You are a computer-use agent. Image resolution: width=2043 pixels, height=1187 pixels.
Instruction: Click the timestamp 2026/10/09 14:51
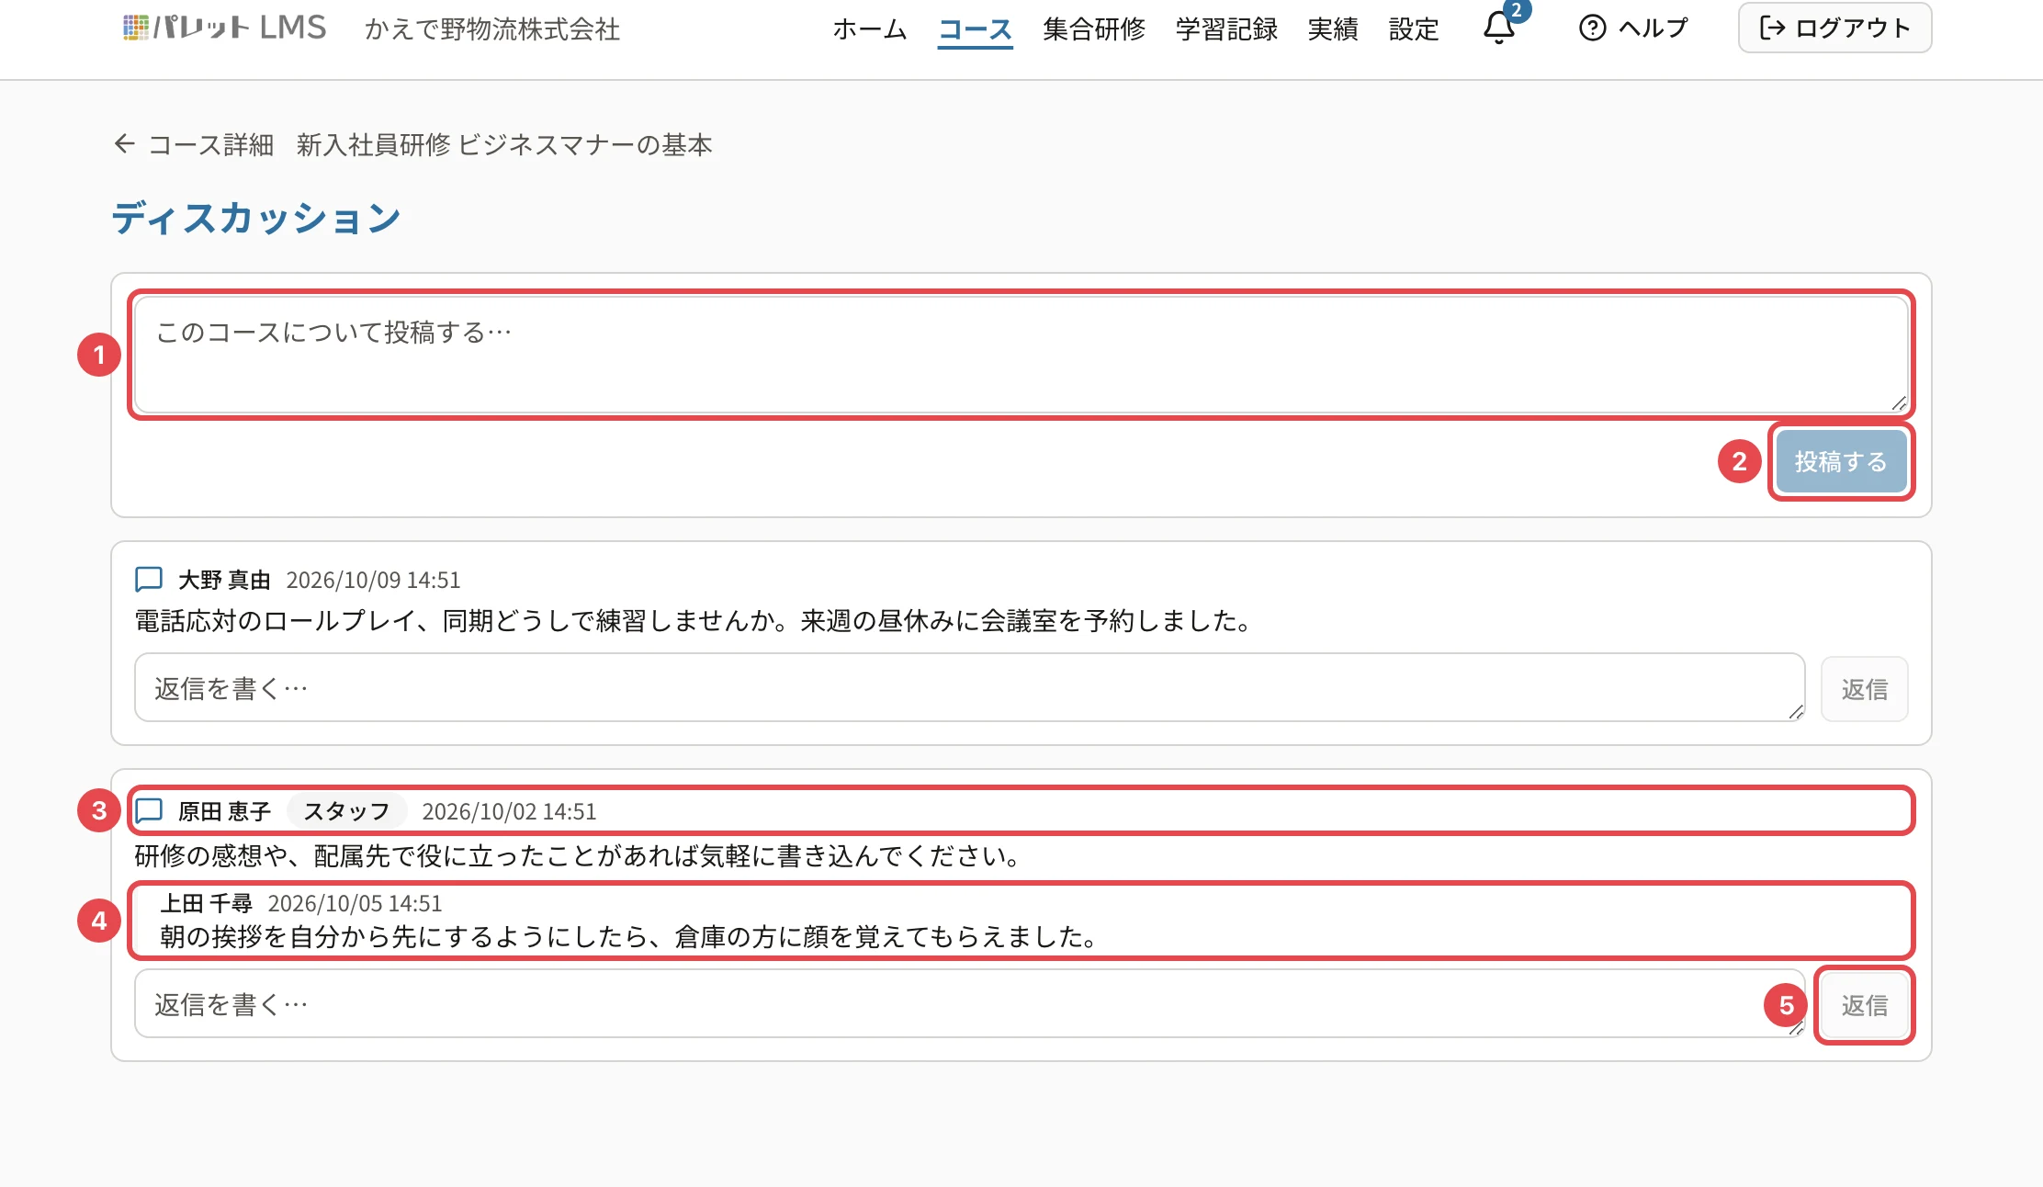(373, 580)
